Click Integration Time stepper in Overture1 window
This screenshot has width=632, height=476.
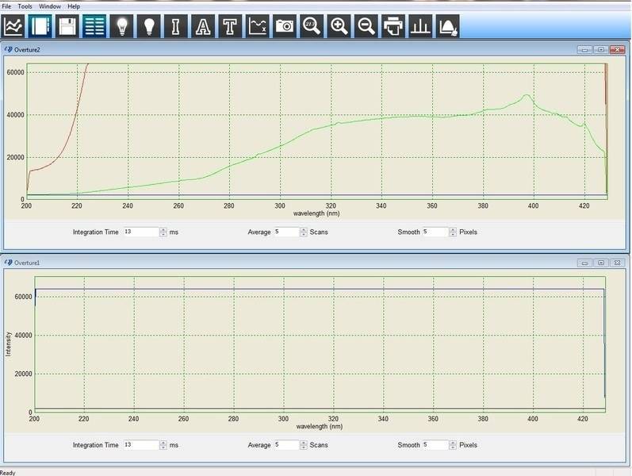[x=163, y=445]
